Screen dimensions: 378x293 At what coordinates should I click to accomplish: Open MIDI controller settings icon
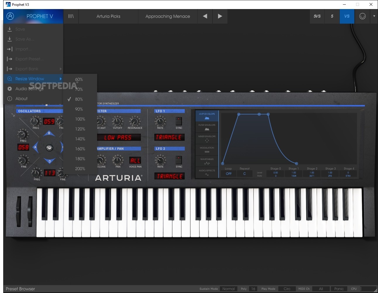point(362,16)
